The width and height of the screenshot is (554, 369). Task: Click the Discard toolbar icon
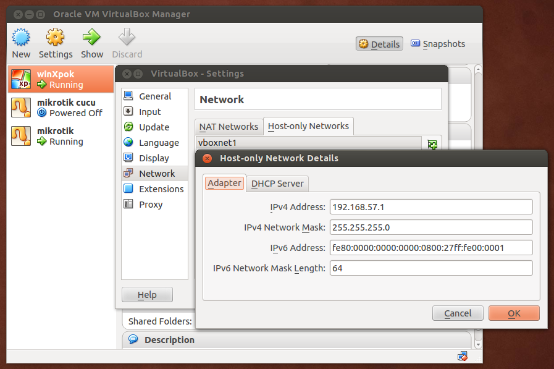(x=127, y=37)
